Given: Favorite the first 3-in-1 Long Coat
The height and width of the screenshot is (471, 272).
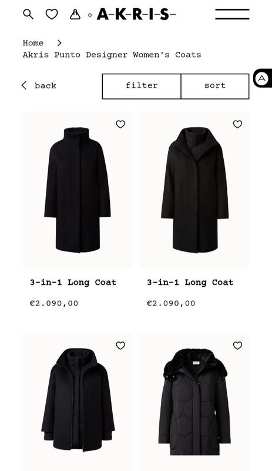Looking at the screenshot, I should pyautogui.click(x=120, y=124).
